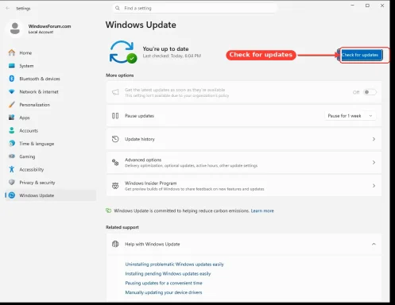Open Windows Insider Program via its chevron
395x305 pixels.
coord(374,186)
